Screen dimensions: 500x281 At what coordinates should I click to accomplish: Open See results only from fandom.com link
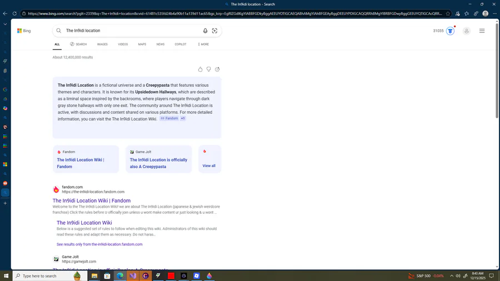click(x=99, y=244)
